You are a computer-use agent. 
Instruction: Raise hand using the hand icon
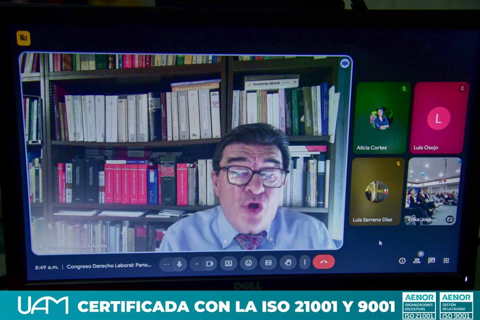[288, 262]
